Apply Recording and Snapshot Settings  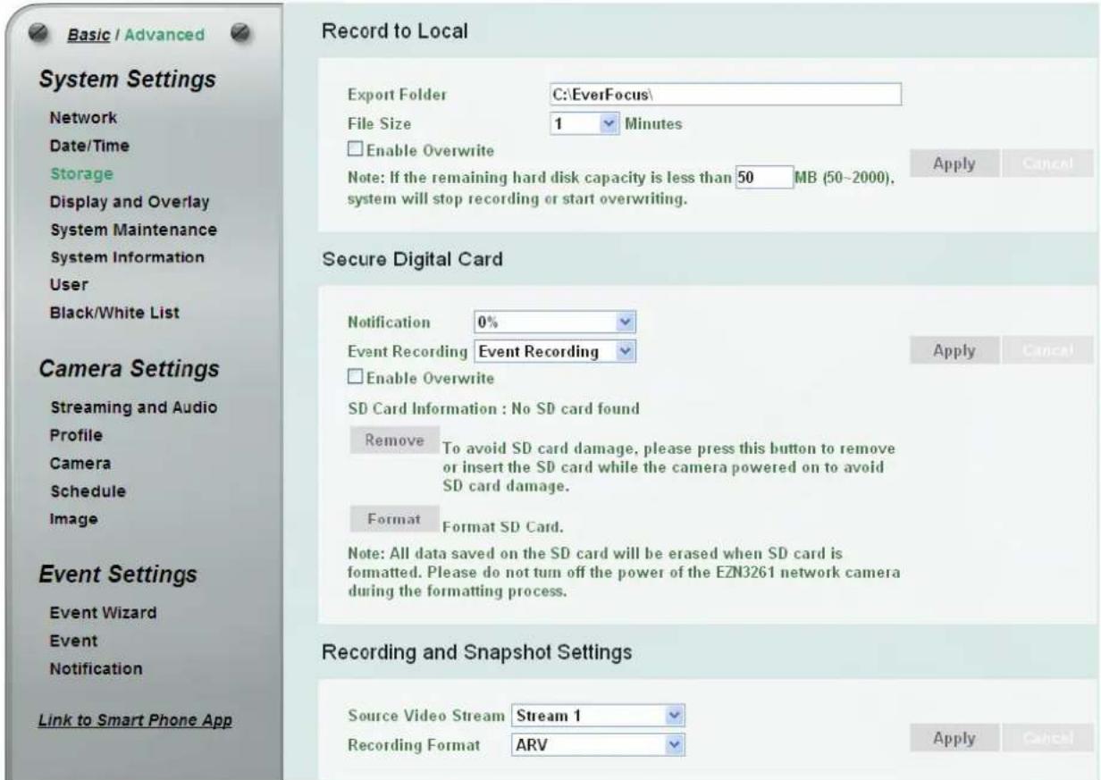coord(954,738)
